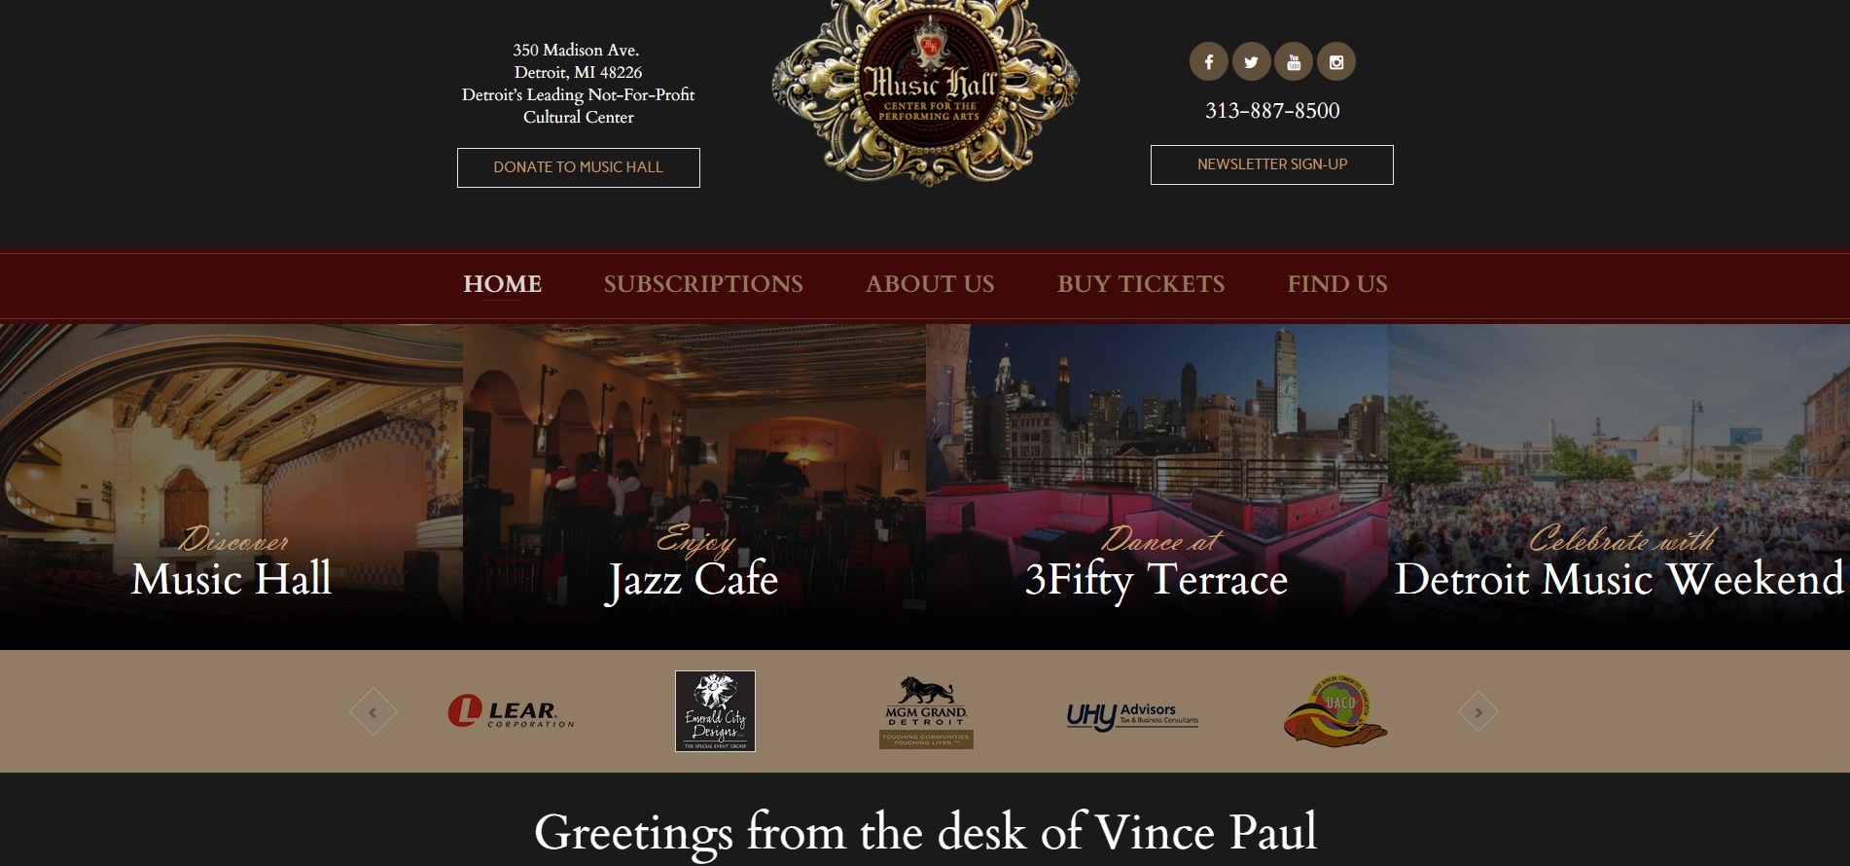Viewport: 1850px width, 866px height.
Task: Open the About Us menu item
Action: coord(930,284)
